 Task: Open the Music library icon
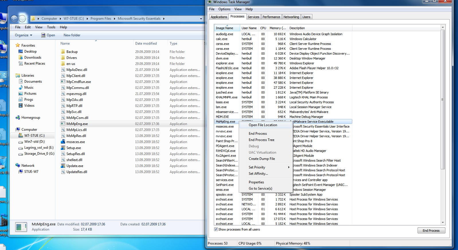click(x=21, y=88)
